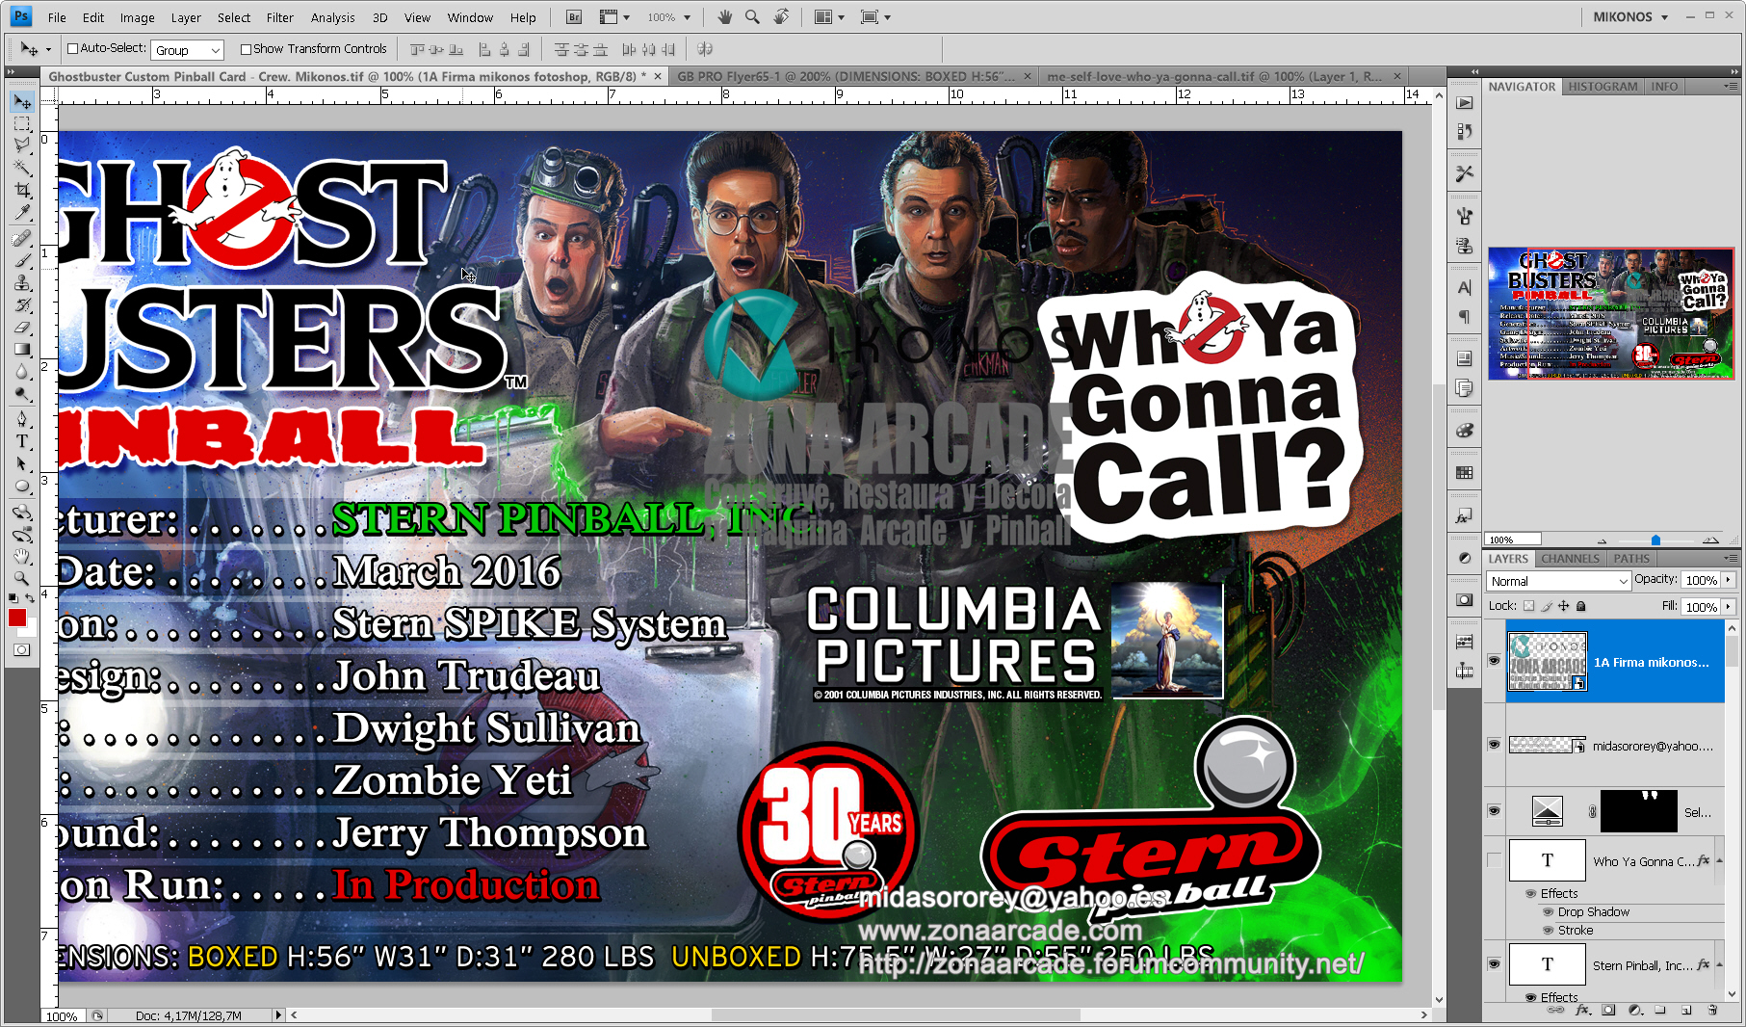Create a new group folder icon
This screenshot has height=1027, width=1746.
click(x=1660, y=1010)
